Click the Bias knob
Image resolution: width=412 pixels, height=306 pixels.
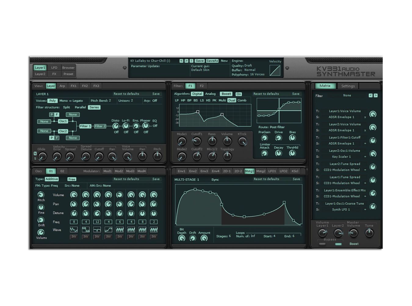coord(292,138)
